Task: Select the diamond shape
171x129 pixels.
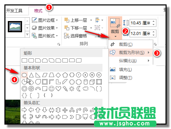Action: pyautogui.click(x=58, y=75)
